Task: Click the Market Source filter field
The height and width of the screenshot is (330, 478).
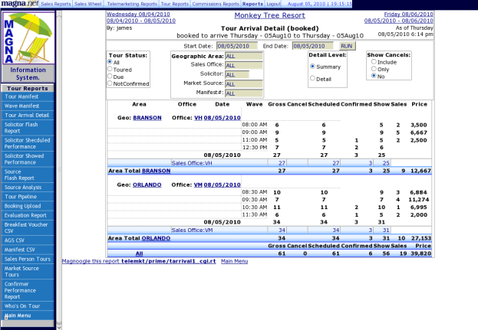Action: coord(244,84)
